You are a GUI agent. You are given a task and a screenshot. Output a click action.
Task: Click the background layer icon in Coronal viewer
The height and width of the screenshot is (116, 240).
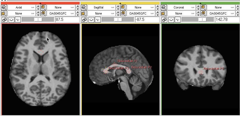coord(203,13)
